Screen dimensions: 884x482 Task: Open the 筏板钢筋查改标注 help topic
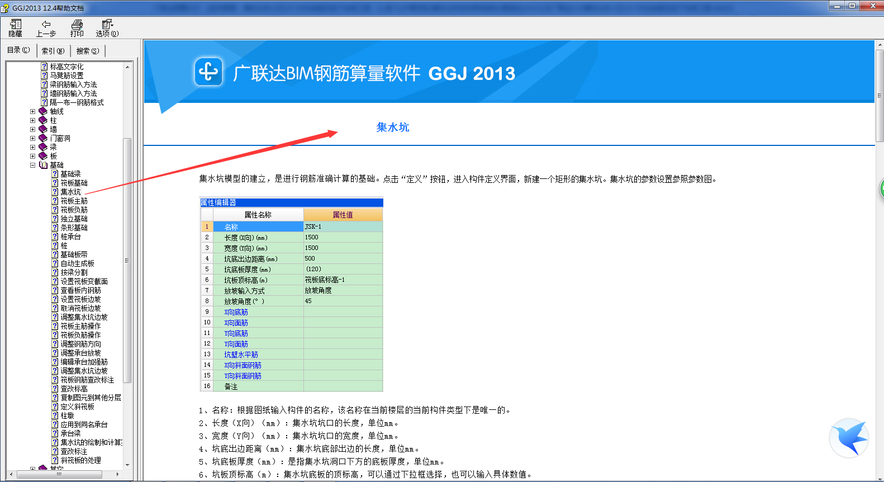click(x=87, y=380)
